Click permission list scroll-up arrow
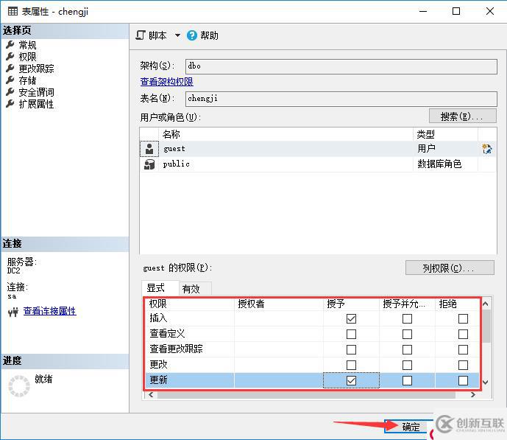 click(x=486, y=304)
